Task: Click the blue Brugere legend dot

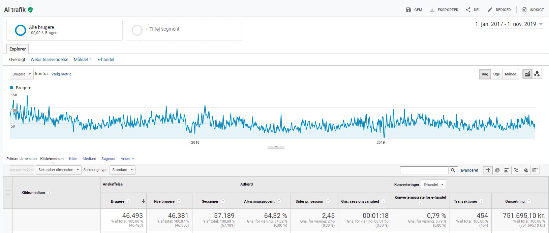Action: click(x=11, y=88)
